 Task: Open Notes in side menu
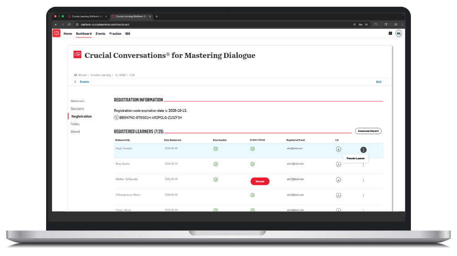click(75, 124)
